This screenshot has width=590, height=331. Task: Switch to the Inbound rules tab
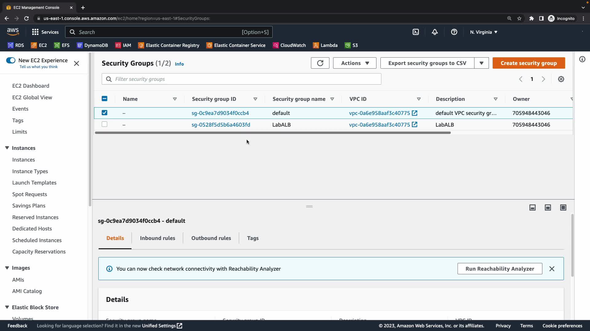[157, 238]
